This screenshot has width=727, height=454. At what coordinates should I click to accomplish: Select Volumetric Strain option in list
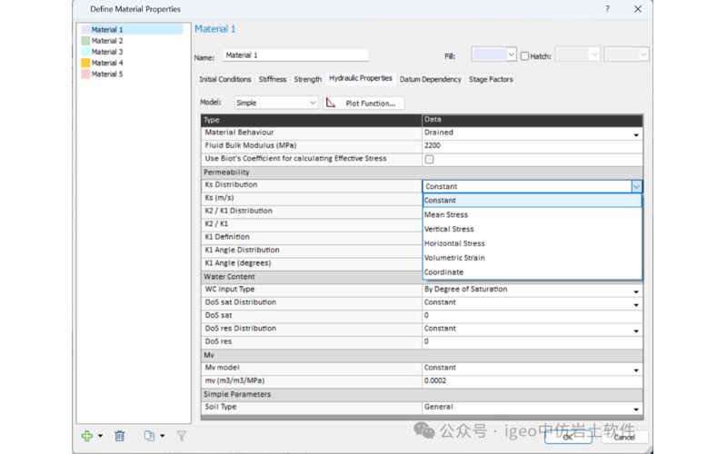point(454,258)
